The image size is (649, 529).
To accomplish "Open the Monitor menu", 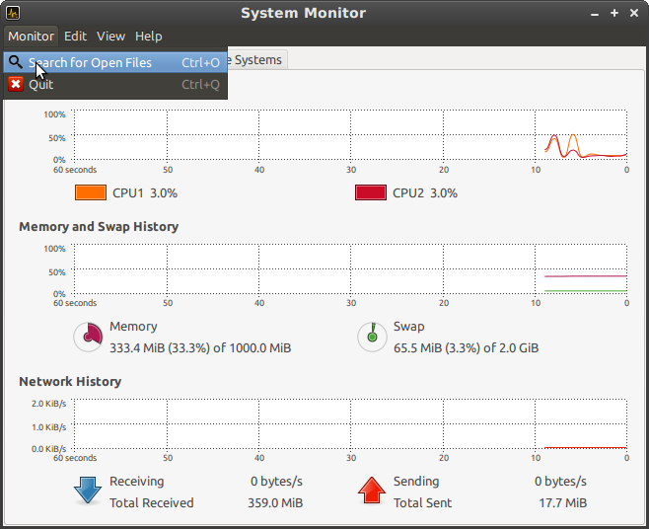I will tap(31, 37).
